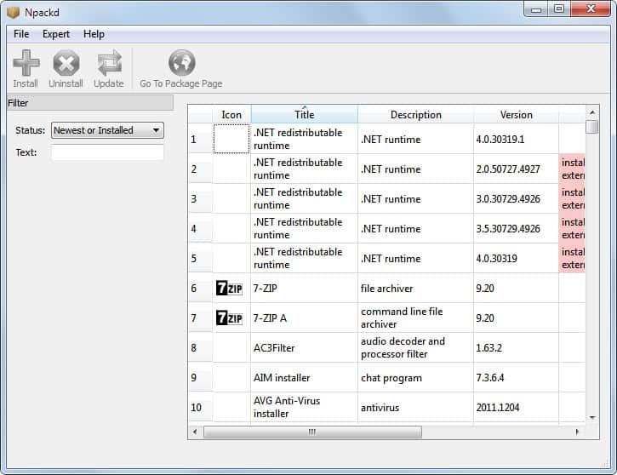The height and width of the screenshot is (475, 617).
Task: Click the Install plus icon
Action: tap(26, 63)
